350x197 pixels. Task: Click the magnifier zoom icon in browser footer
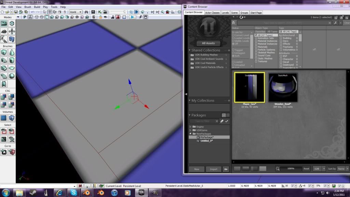pyautogui.click(x=278, y=169)
